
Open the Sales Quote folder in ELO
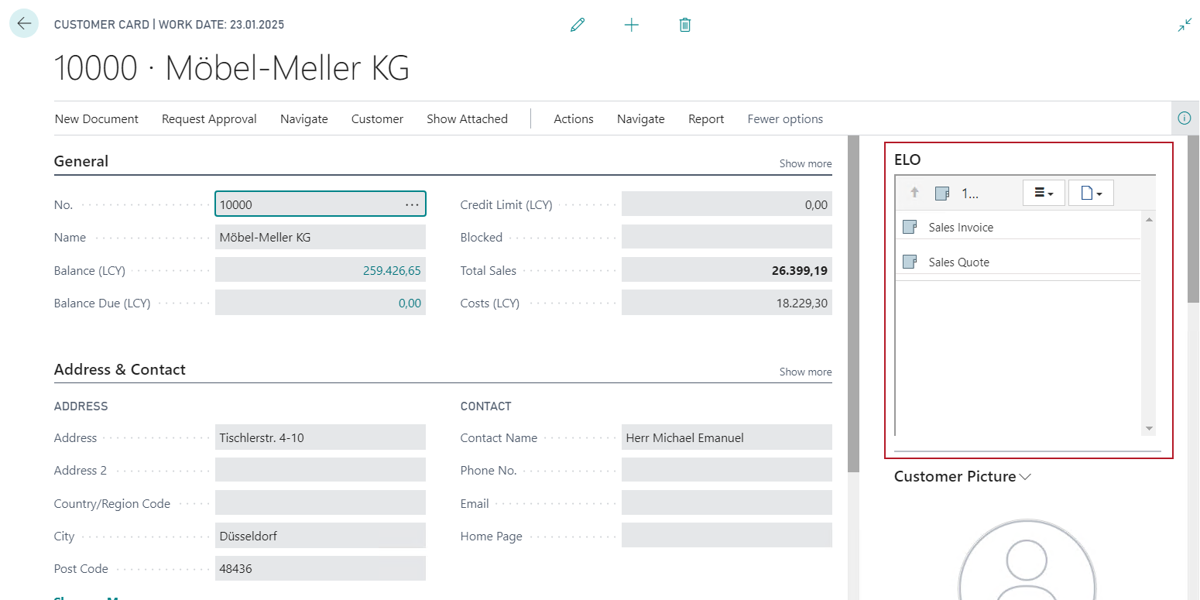[958, 262]
